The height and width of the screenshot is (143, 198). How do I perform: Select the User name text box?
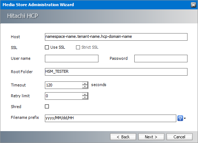72,58
